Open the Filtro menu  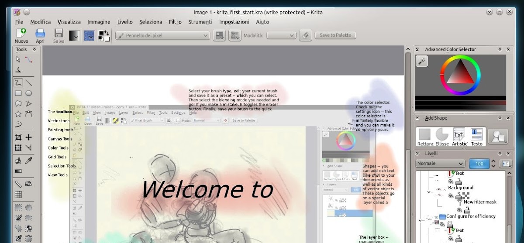[175, 22]
